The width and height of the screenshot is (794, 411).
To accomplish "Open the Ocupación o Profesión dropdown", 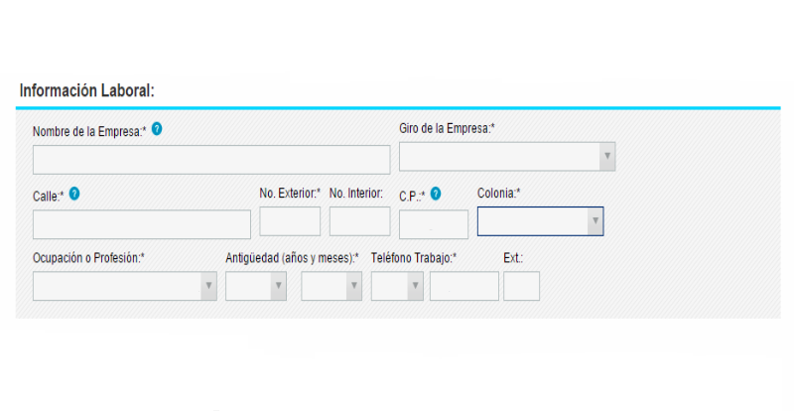I will point(125,286).
